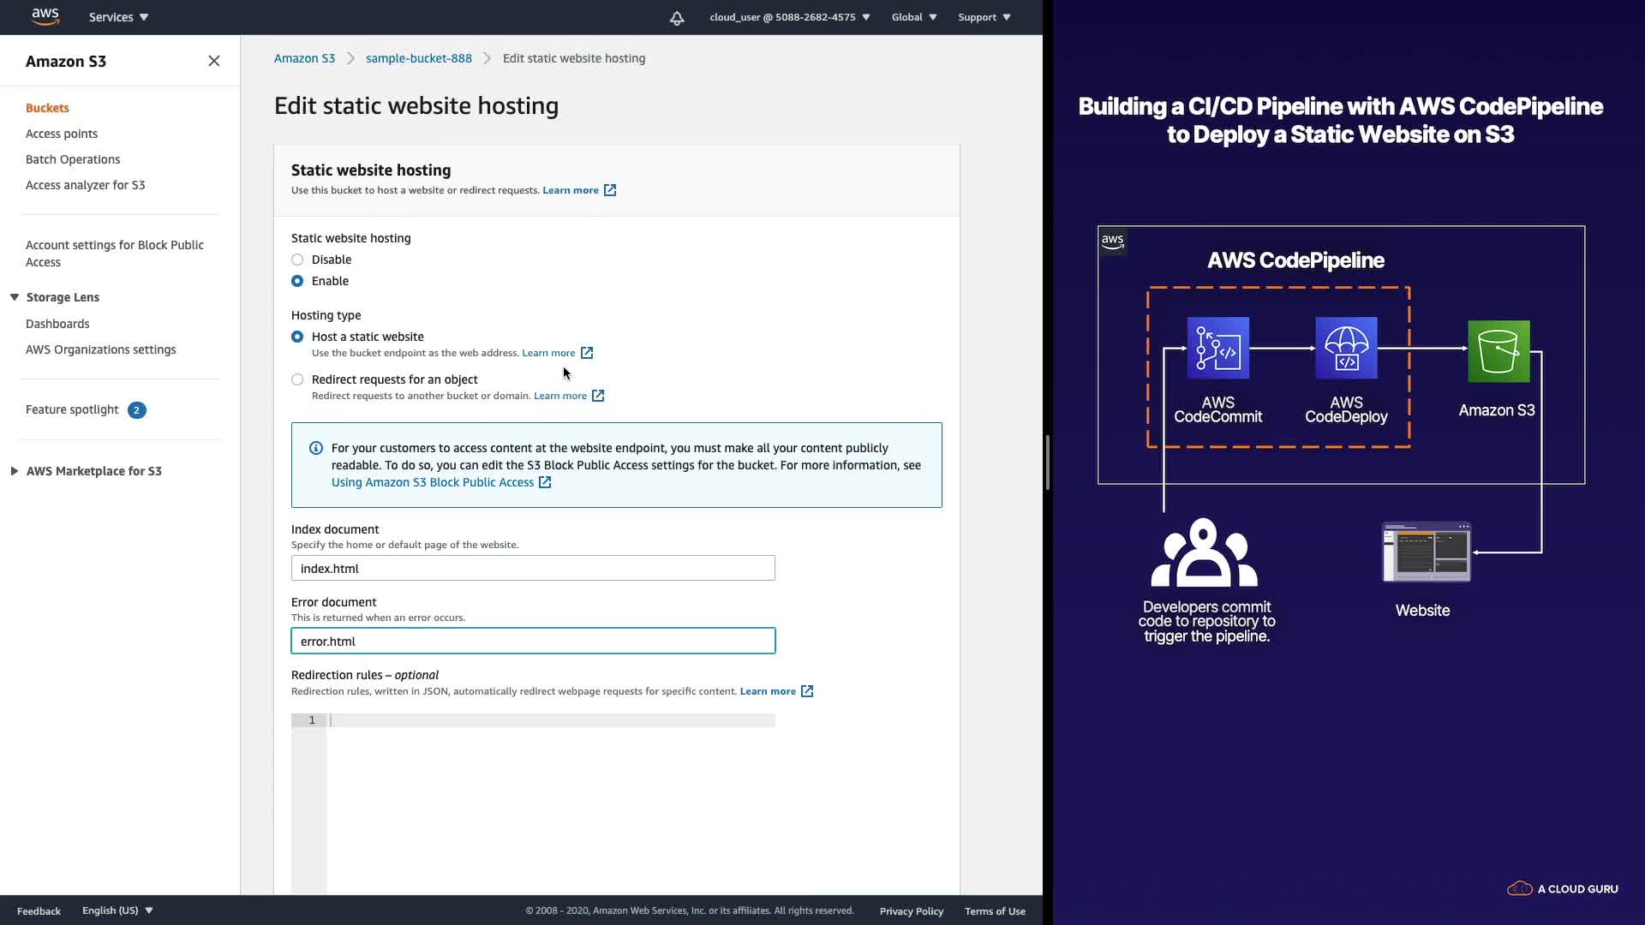Click the developers group icon
The image size is (1645, 925).
click(x=1204, y=553)
